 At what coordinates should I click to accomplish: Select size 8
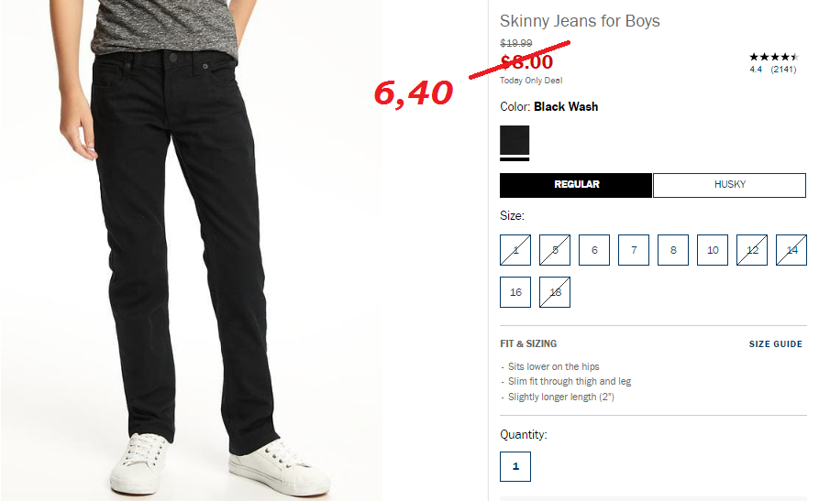pyautogui.click(x=673, y=250)
